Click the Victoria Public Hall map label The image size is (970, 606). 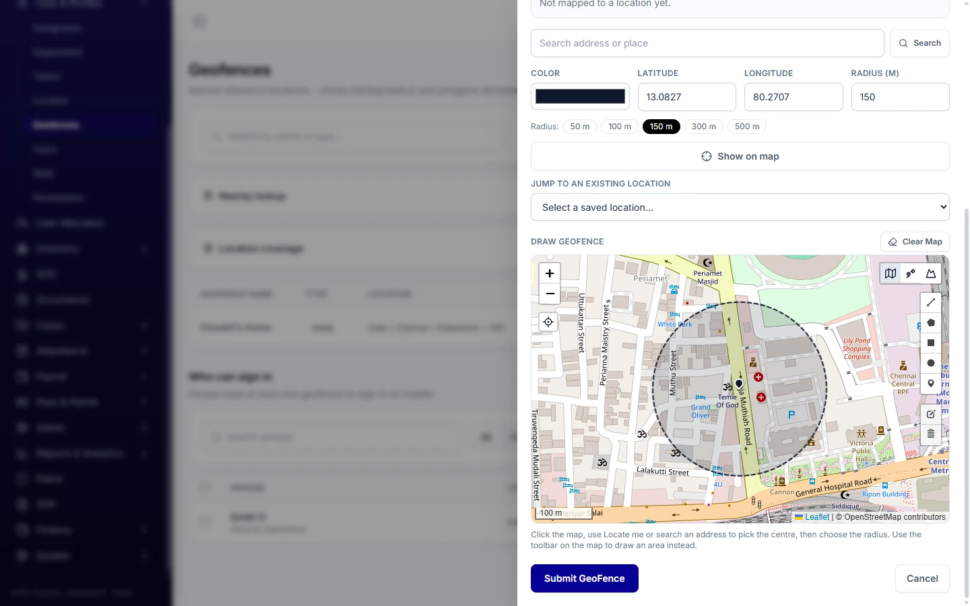[x=862, y=451]
